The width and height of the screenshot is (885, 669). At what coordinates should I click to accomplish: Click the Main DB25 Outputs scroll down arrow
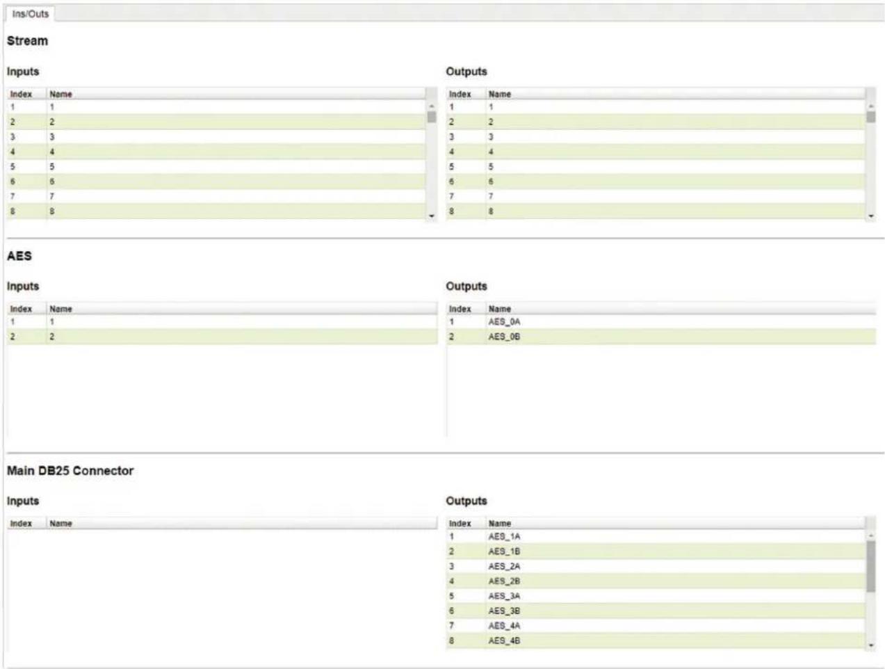pos(871,645)
